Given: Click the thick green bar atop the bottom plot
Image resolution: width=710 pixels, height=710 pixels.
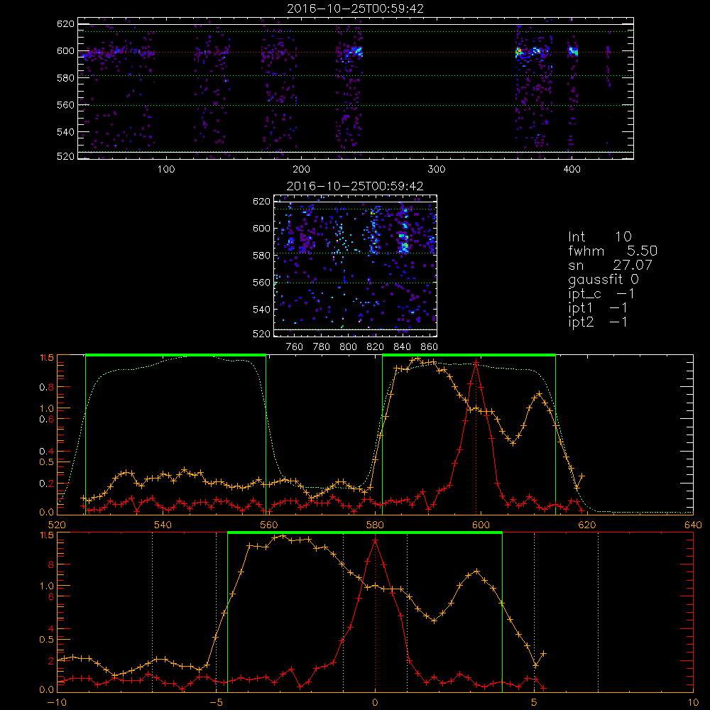Looking at the screenshot, I should 364,532.
